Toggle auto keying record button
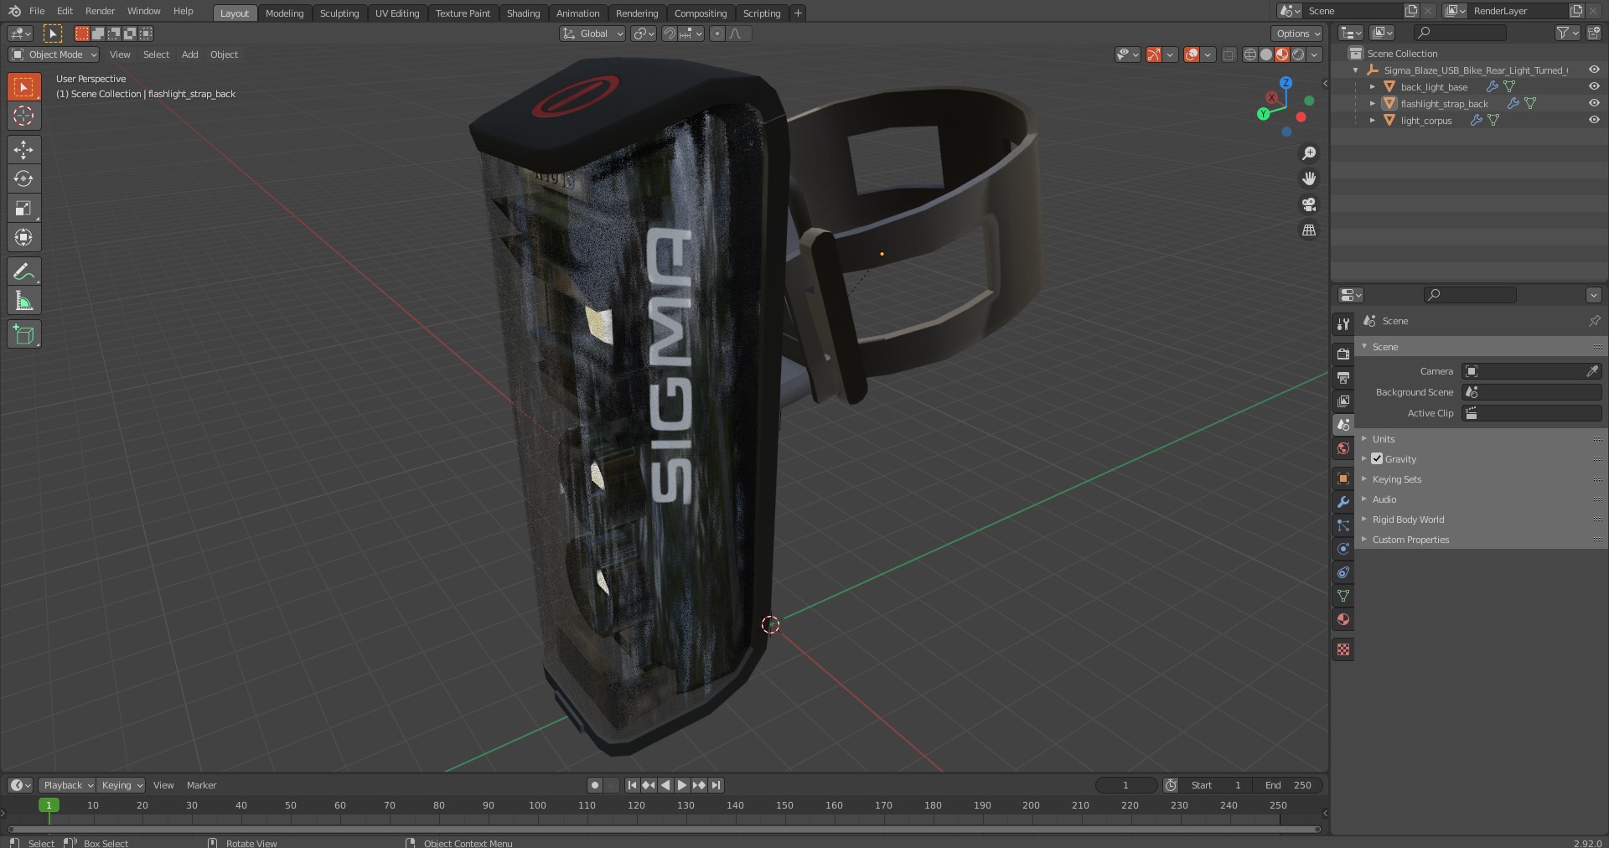This screenshot has height=848, width=1609. coord(595,785)
